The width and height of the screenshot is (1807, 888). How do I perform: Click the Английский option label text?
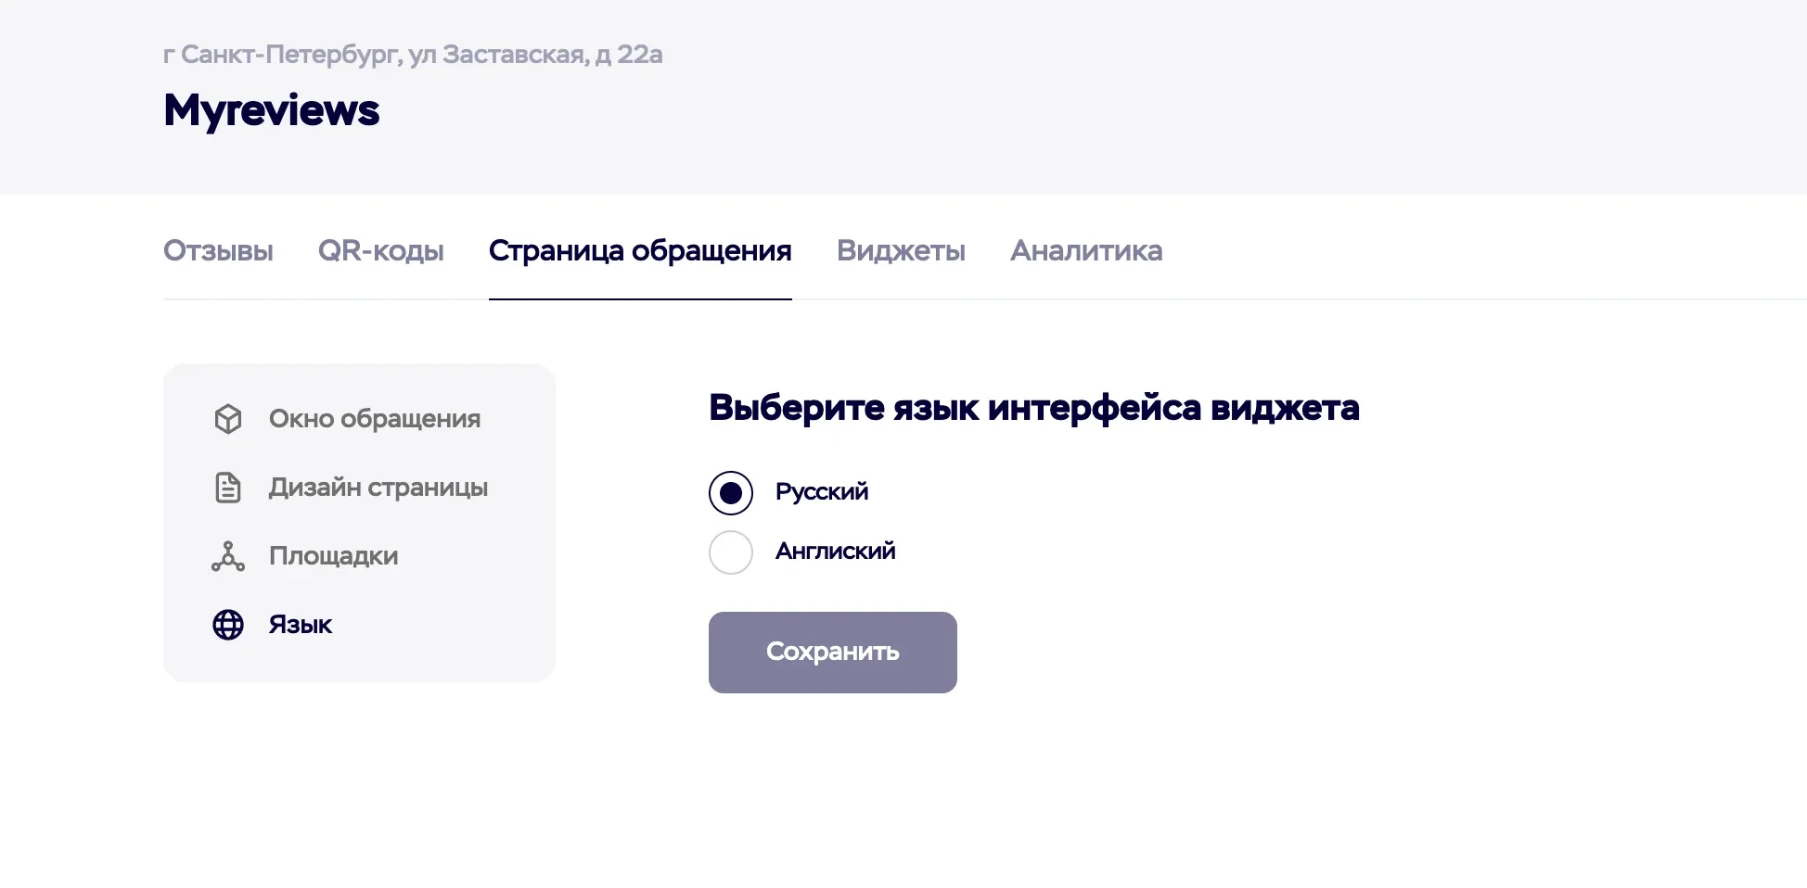tap(836, 552)
